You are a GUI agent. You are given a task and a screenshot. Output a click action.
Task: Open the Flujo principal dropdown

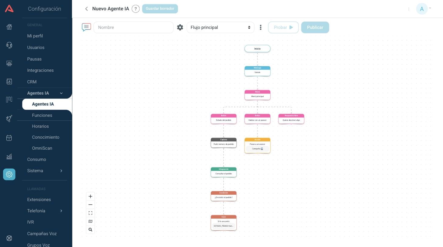(x=220, y=27)
